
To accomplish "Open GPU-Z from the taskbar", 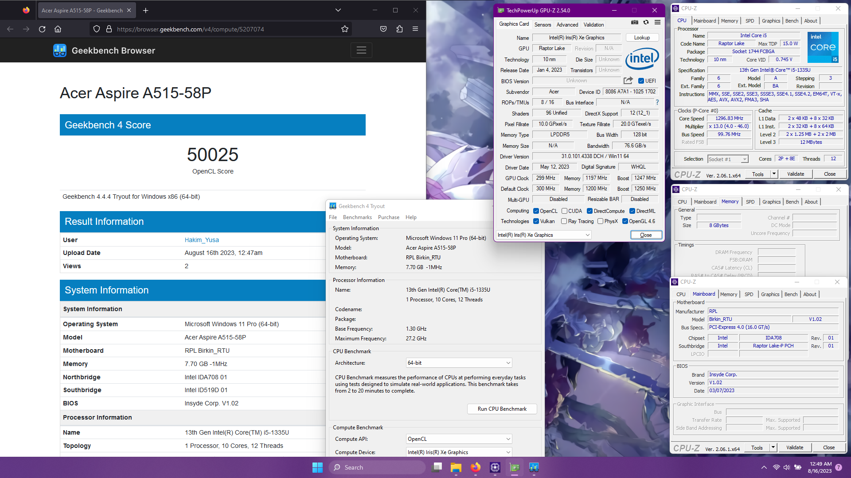I will [515, 467].
